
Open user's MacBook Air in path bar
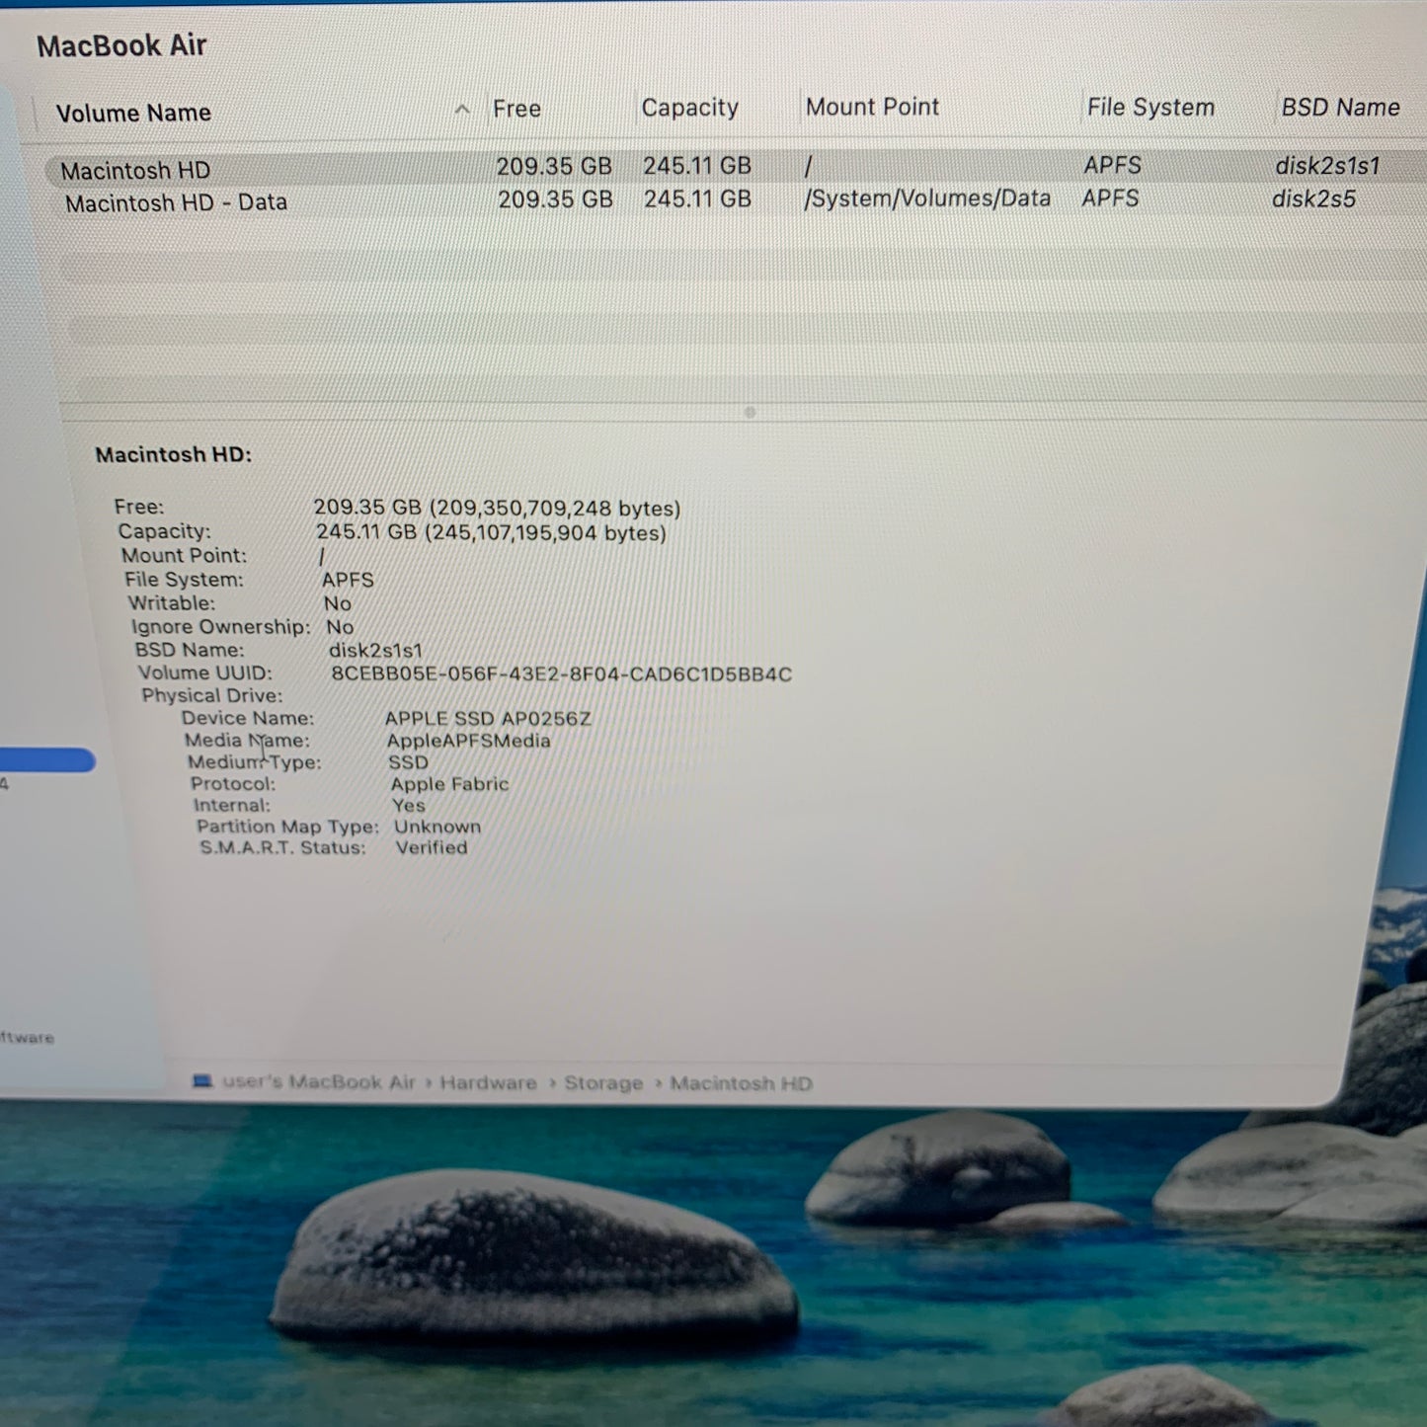click(319, 1081)
